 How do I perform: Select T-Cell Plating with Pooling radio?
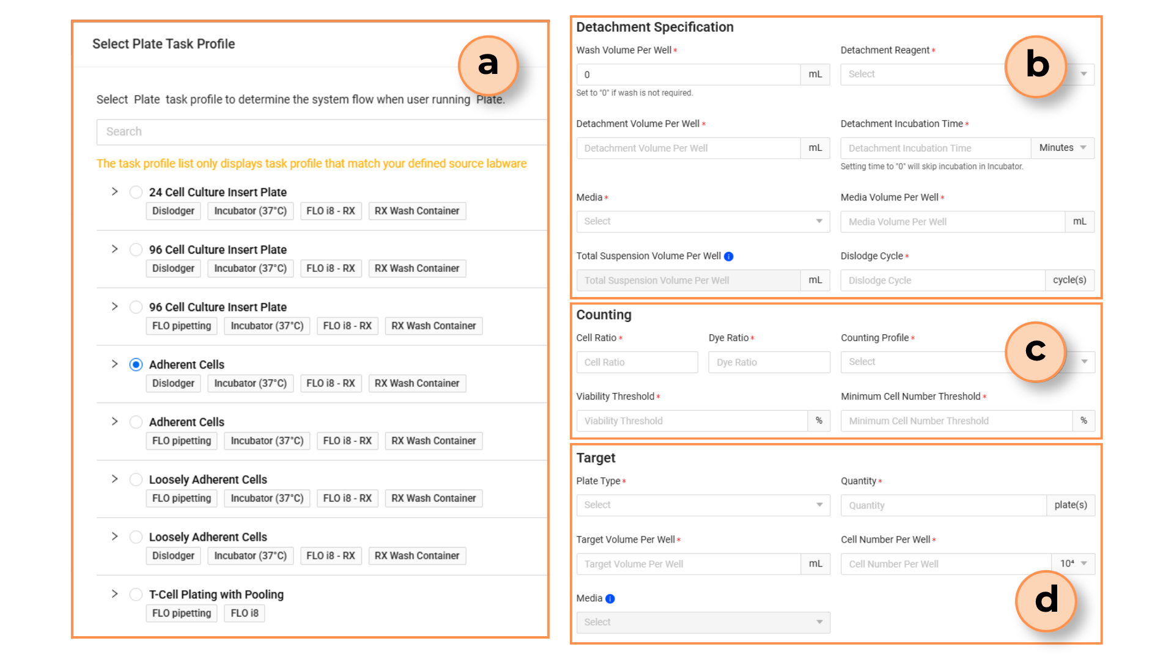(136, 594)
